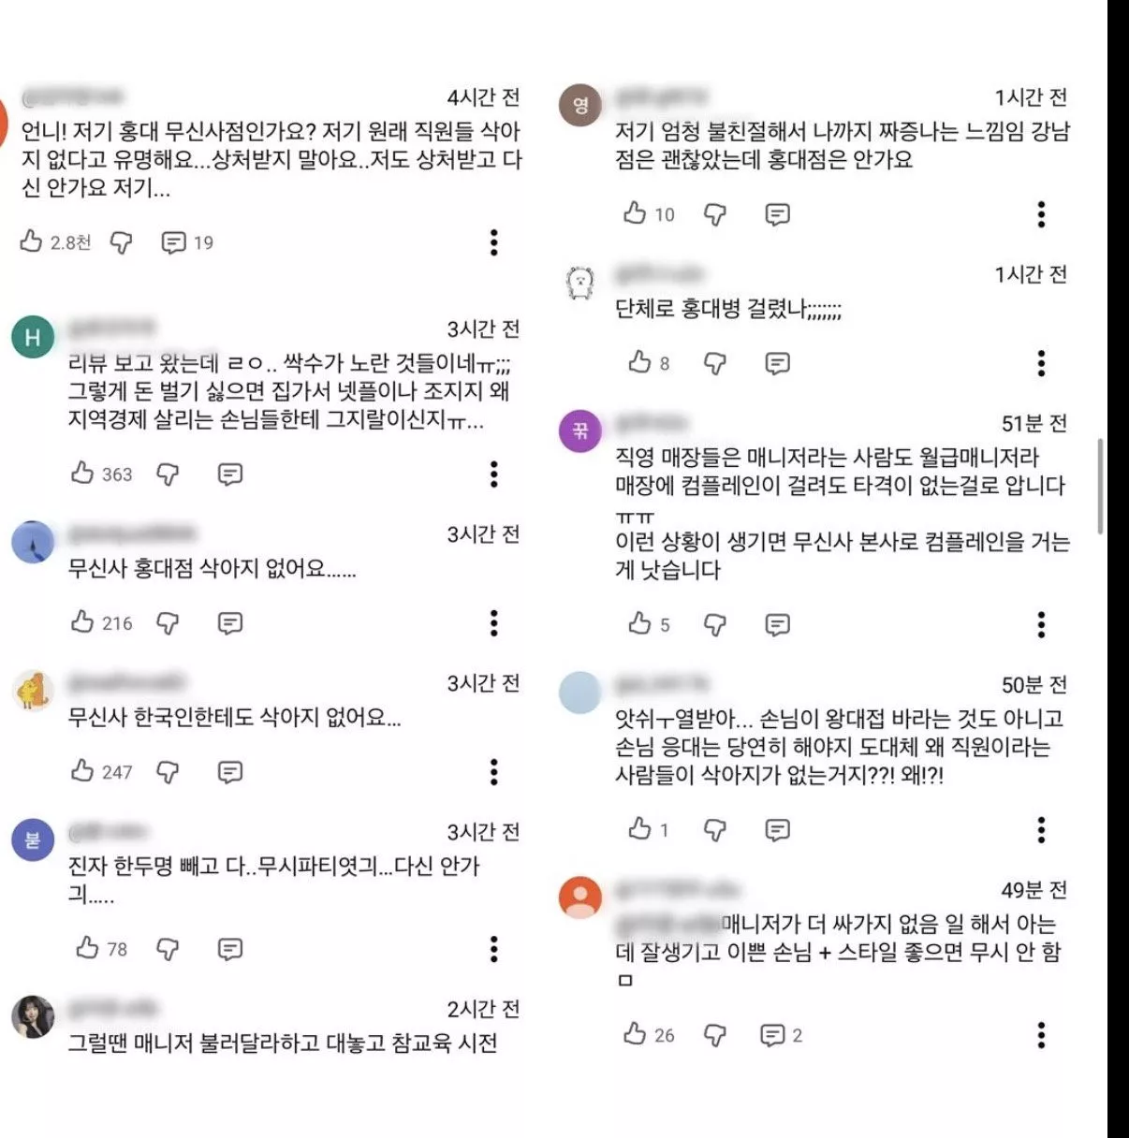Screen dimensions: 1129x1138
Task: Click the green H profile avatar
Action: pyautogui.click(x=33, y=338)
